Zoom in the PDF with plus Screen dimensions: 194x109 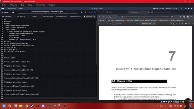click(140, 24)
